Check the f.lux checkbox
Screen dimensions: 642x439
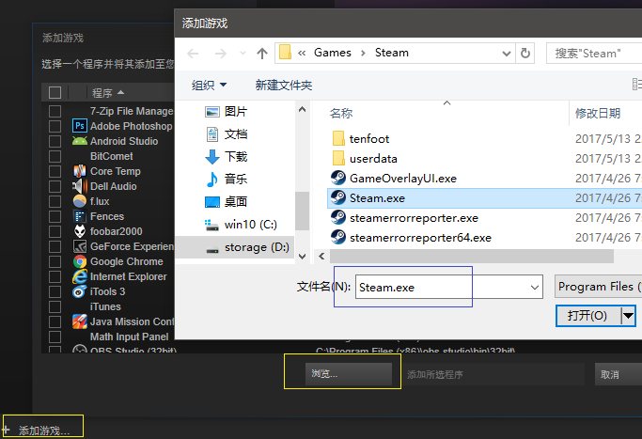[55, 201]
